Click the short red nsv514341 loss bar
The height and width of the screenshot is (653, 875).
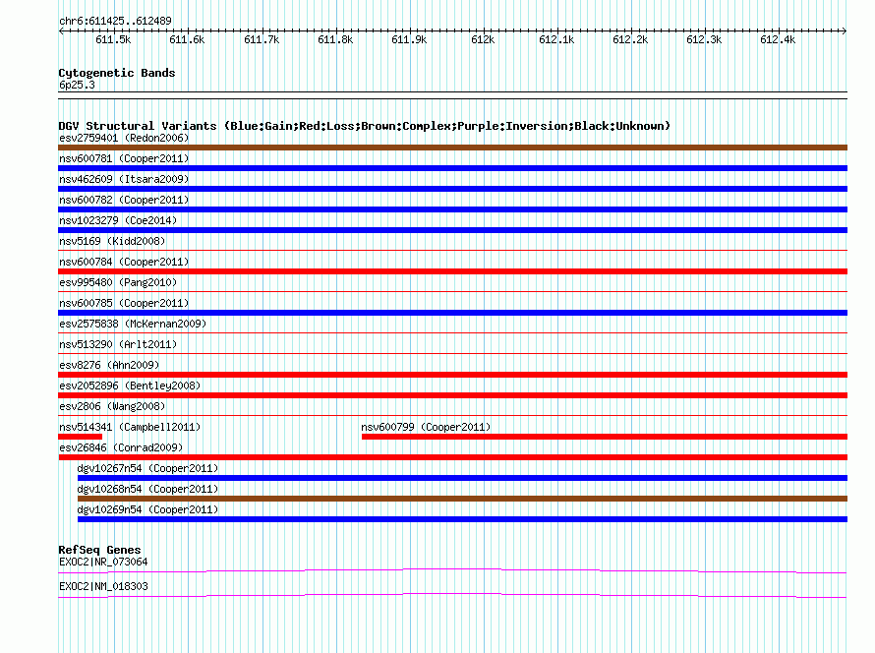pyautogui.click(x=81, y=437)
